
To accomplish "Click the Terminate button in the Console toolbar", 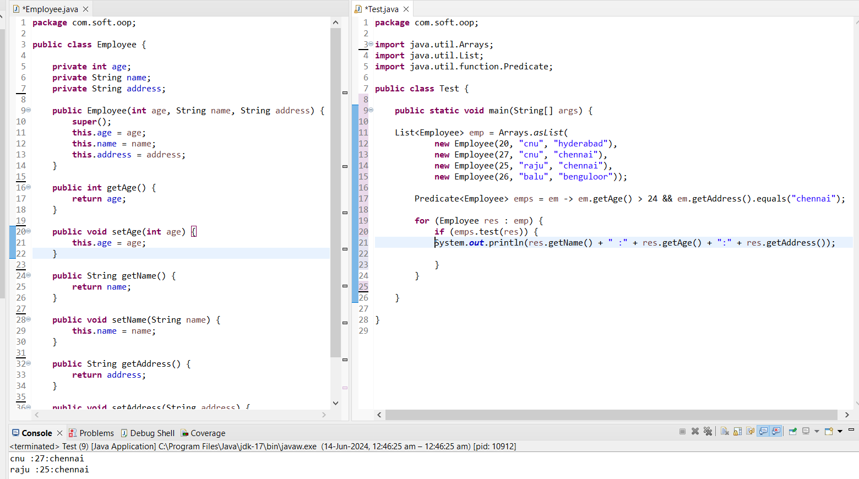I will pyautogui.click(x=682, y=432).
